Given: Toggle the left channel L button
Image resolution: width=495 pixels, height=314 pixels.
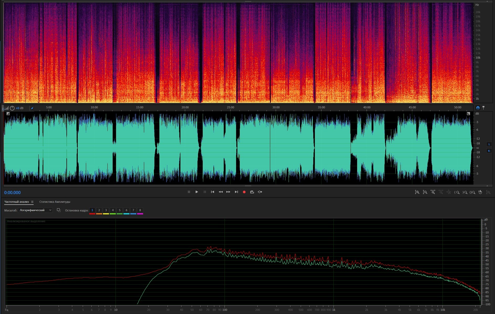Looking at the screenshot, I should pos(489,144).
